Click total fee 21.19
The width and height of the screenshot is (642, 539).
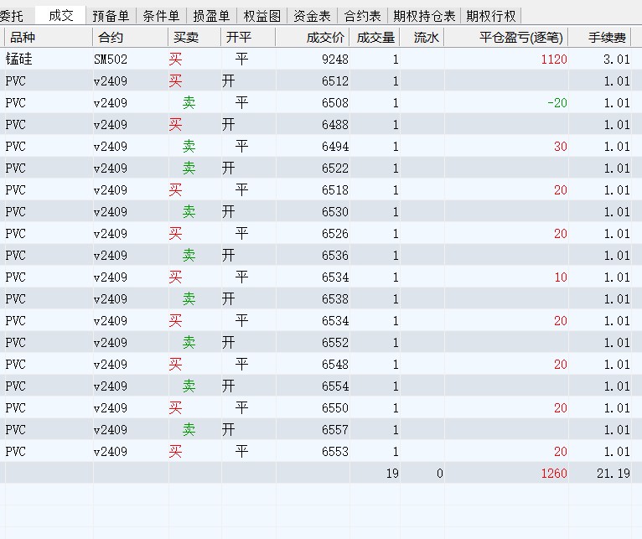[x=614, y=473]
